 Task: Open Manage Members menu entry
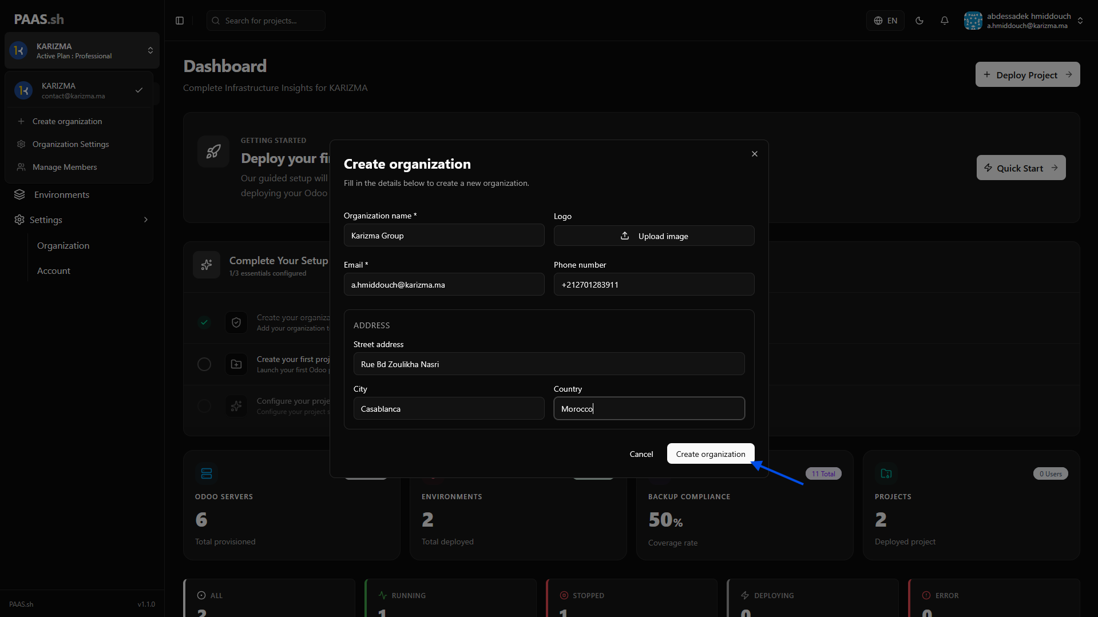pyautogui.click(x=79, y=167)
